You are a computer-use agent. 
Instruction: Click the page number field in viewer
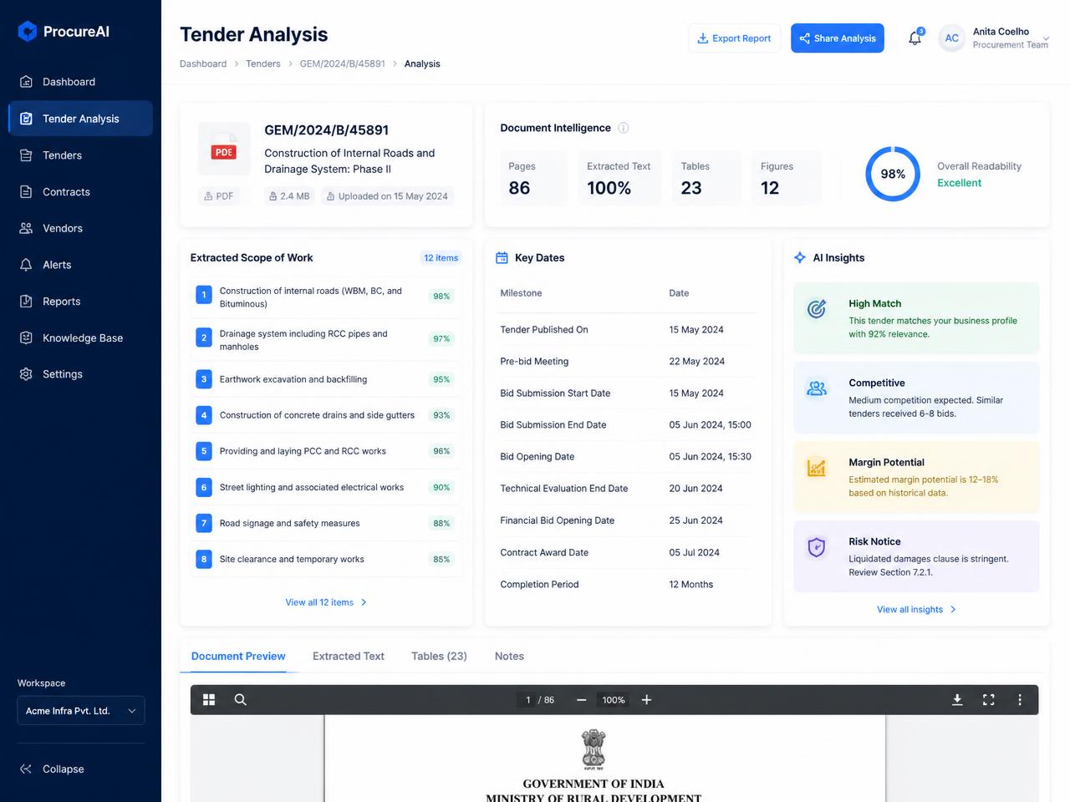pyautogui.click(x=527, y=700)
